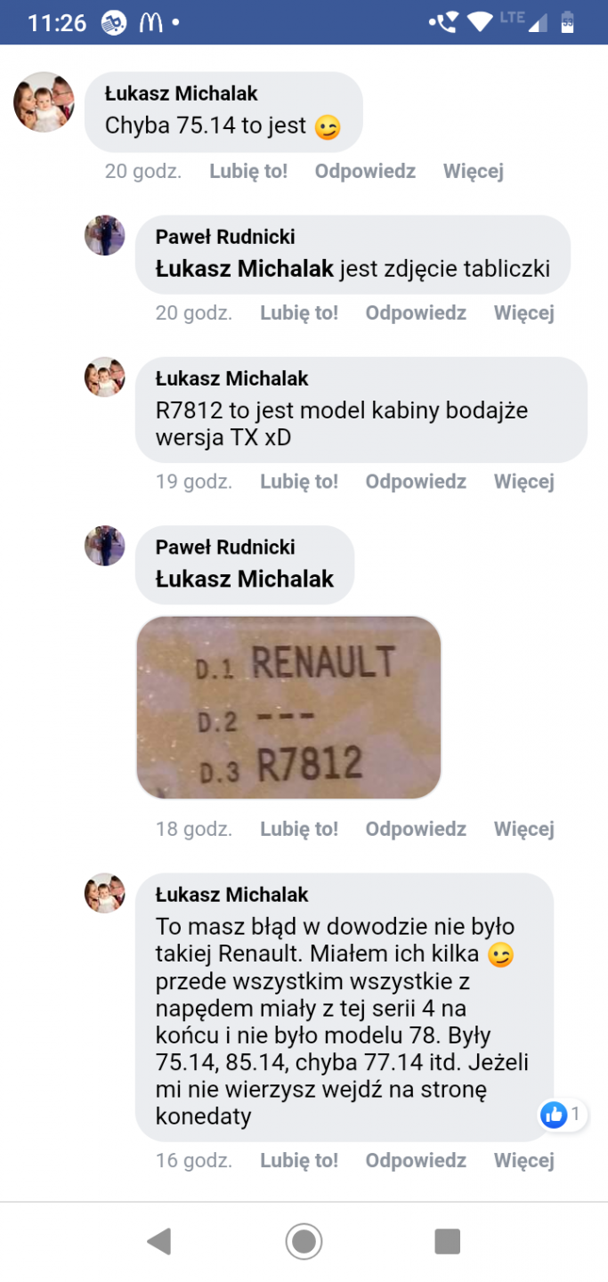This screenshot has height=1282, width=608.
Task: Reply to the 19 godz. R7812 comment
Action: (x=416, y=482)
